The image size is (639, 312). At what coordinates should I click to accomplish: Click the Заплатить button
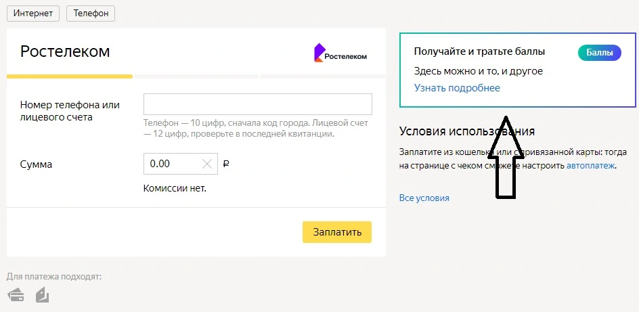(337, 232)
